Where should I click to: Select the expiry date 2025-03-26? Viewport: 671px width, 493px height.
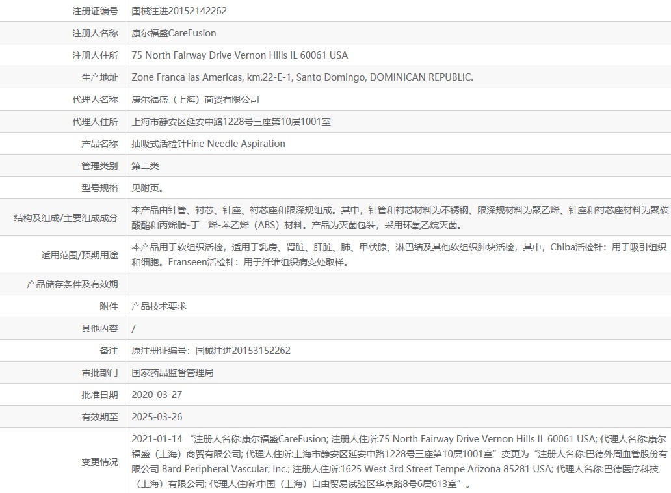[157, 417]
